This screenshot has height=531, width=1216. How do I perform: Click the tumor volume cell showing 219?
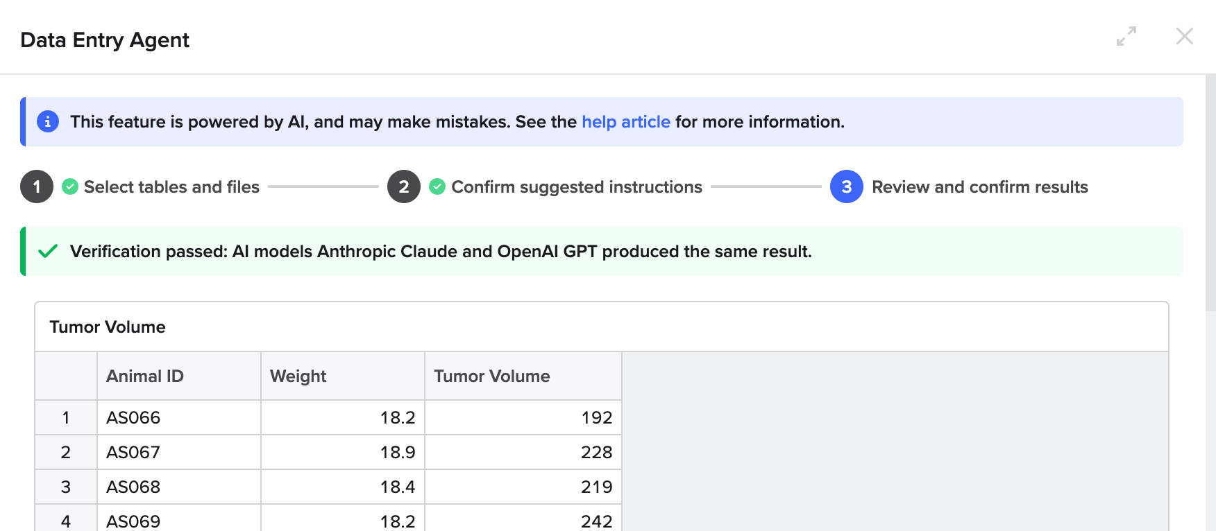click(523, 487)
